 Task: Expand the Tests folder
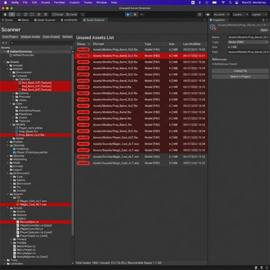pyautogui.click(x=5, y=260)
